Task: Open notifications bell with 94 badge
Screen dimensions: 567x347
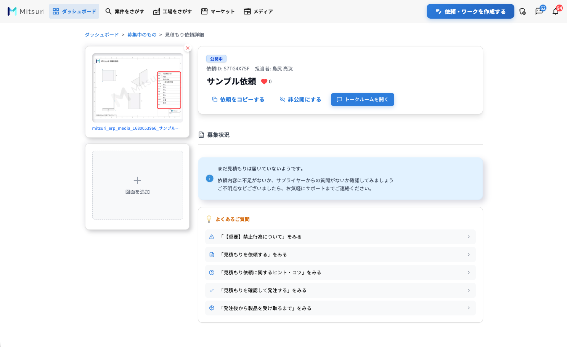Action: (x=556, y=11)
